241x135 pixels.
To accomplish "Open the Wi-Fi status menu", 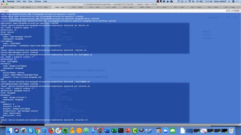I will (x=189, y=1).
